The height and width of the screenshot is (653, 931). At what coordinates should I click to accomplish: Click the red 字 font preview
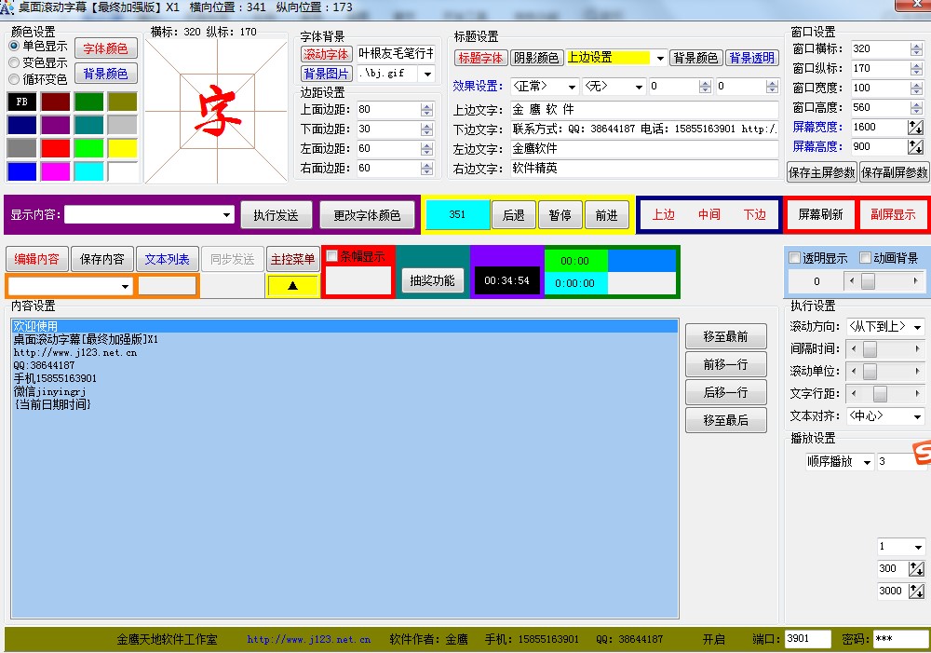pos(217,109)
